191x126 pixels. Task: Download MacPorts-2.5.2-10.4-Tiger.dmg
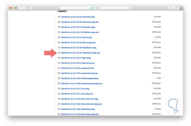point(76,58)
